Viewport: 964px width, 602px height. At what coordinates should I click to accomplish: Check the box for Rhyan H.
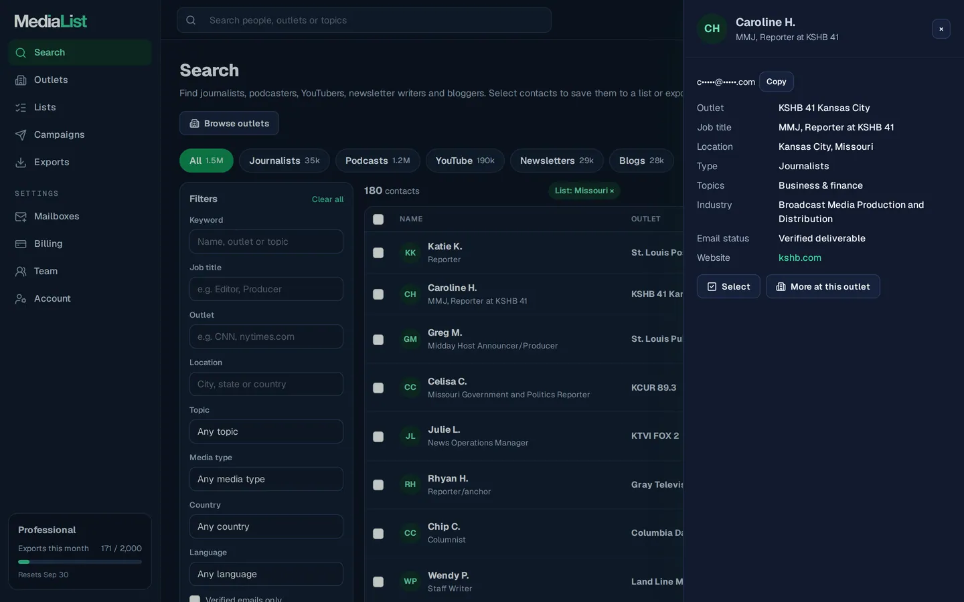tap(378, 485)
